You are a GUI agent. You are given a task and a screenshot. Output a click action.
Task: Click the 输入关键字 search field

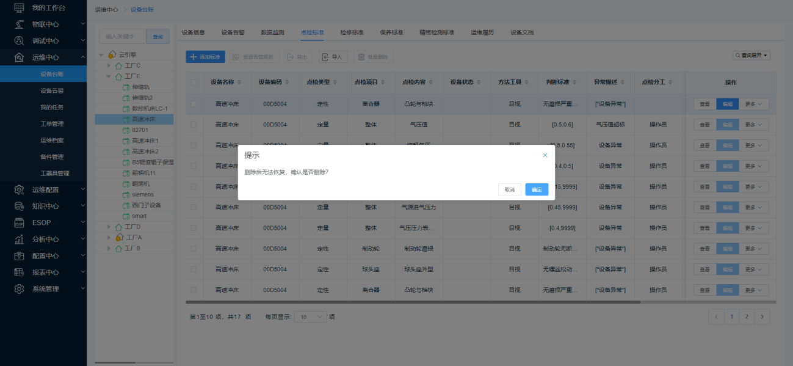point(123,37)
